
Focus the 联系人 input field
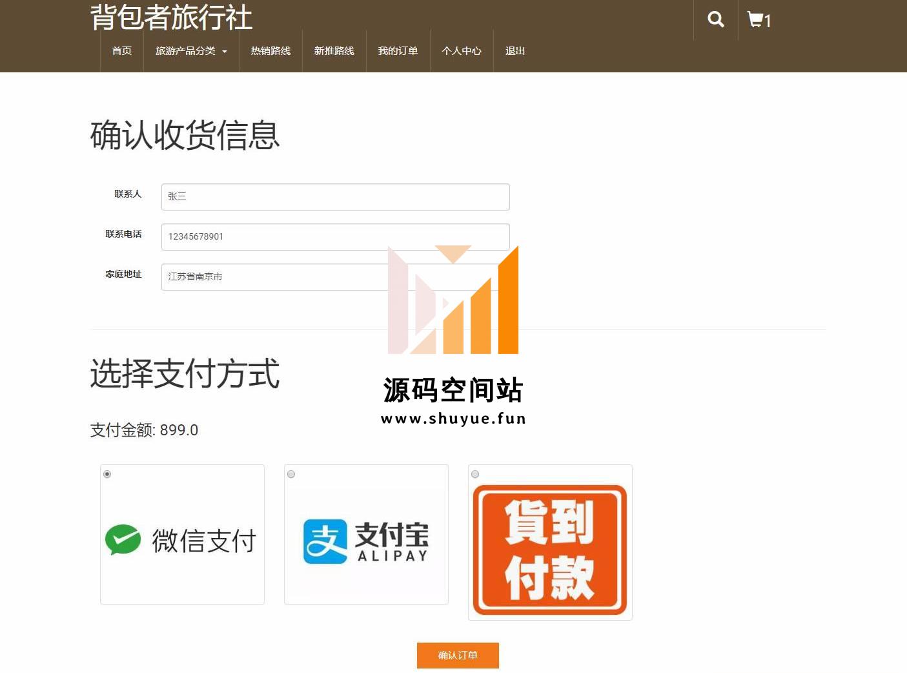pyautogui.click(x=335, y=197)
